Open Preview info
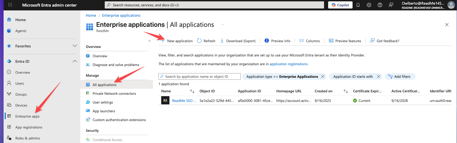This screenshot has height=143, width=457. pyautogui.click(x=277, y=41)
